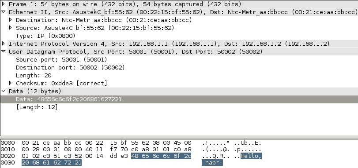
Task: Click highlighted hex byte 48
Action: pyautogui.click(x=135, y=156)
